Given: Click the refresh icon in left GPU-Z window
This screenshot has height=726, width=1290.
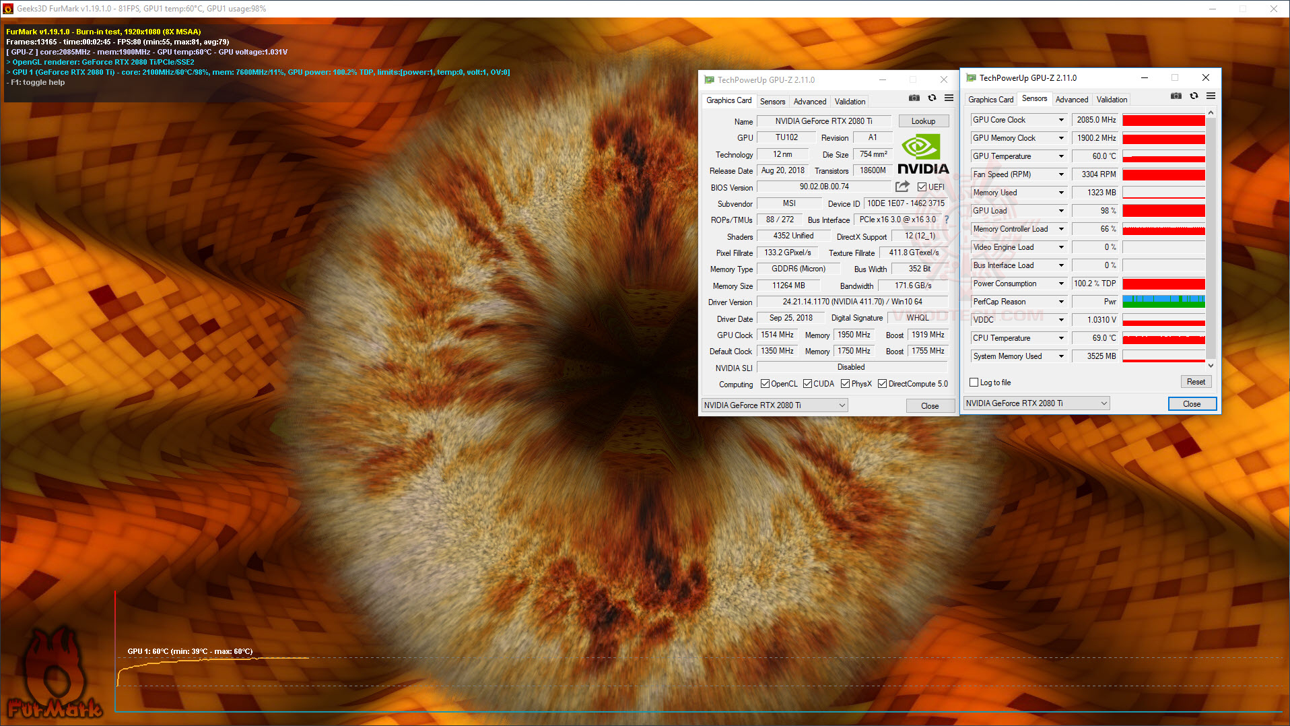Looking at the screenshot, I should tap(932, 98).
